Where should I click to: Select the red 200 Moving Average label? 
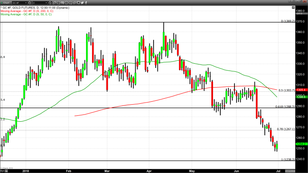(x=27, y=11)
